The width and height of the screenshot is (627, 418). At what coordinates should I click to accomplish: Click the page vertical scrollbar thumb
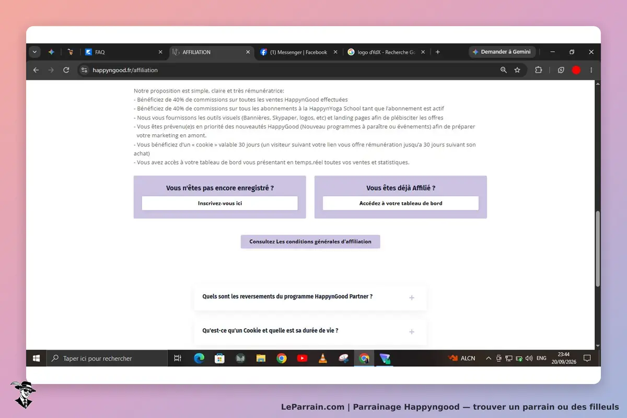[x=598, y=248]
